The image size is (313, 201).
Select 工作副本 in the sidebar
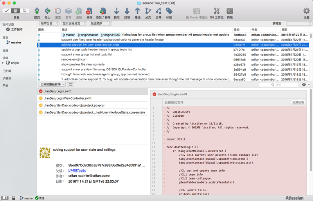(x=16, y=30)
